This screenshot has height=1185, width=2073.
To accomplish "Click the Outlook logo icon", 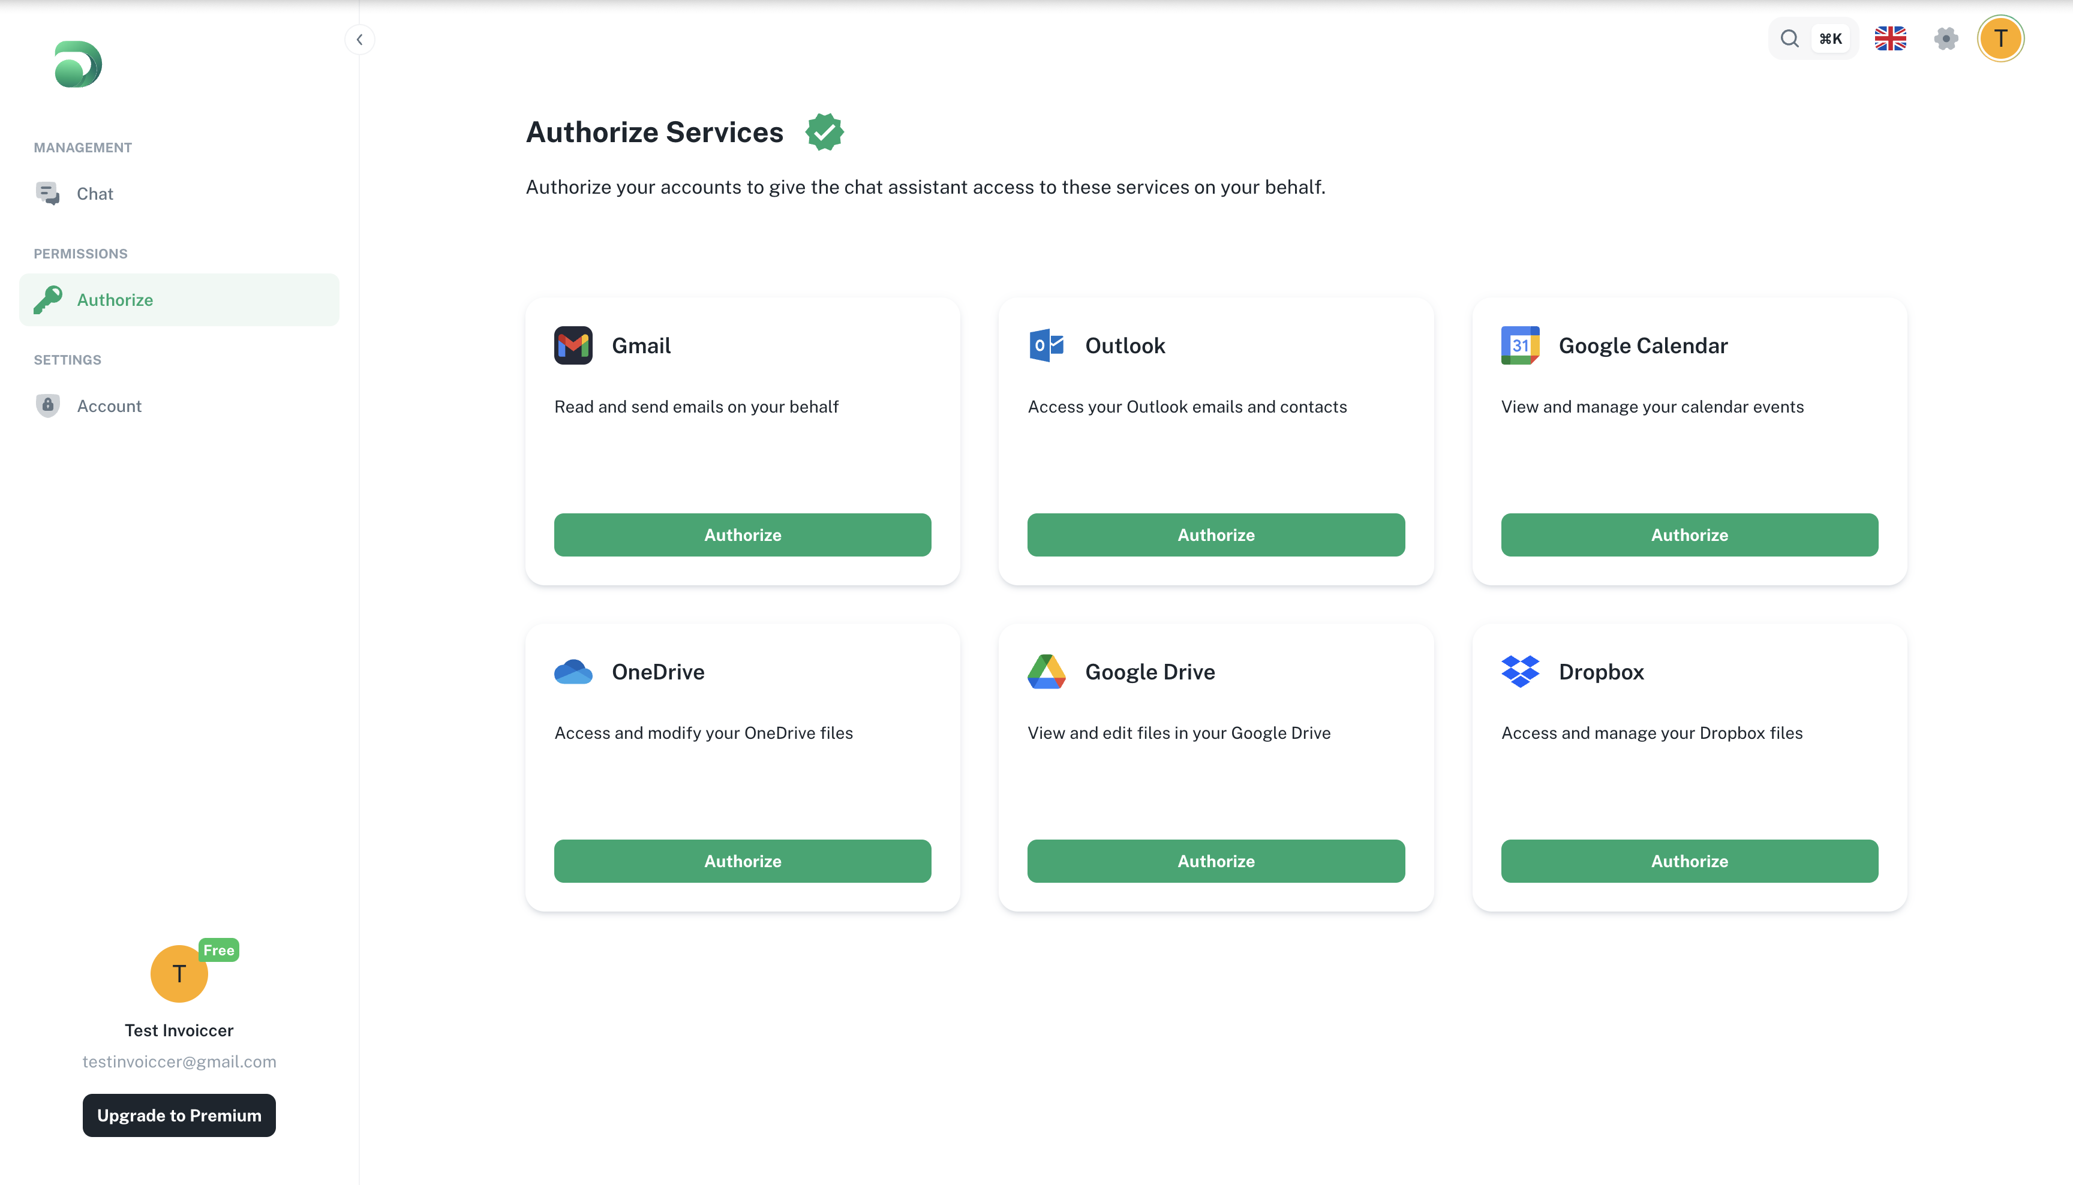I will click(1047, 345).
